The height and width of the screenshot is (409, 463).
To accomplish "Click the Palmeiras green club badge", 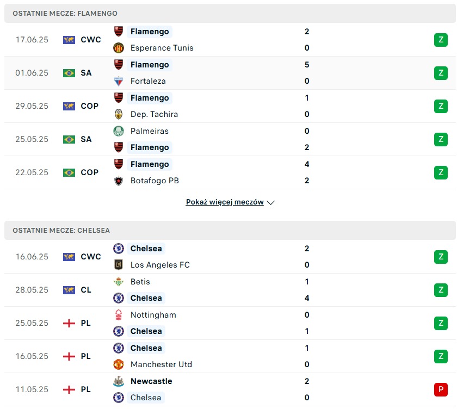I will (x=119, y=131).
